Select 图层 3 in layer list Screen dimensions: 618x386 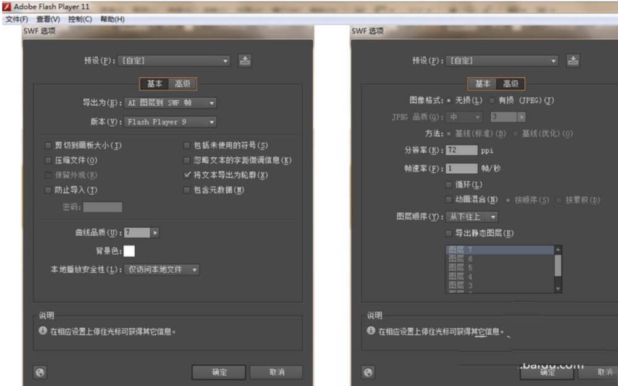click(x=500, y=285)
